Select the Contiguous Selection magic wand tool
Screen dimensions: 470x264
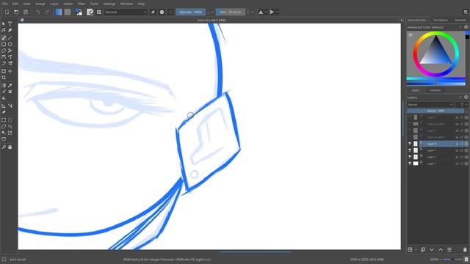coord(4,133)
